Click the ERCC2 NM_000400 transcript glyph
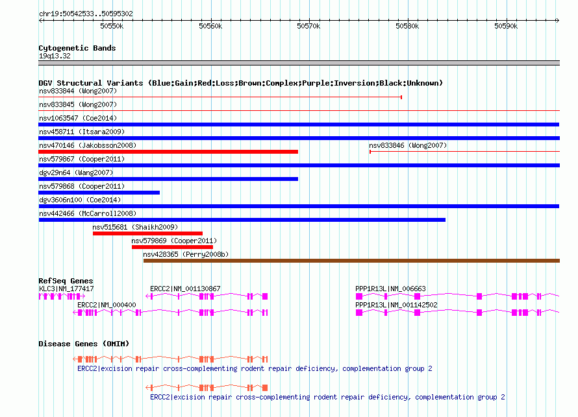Image resolution: width=578 pixels, height=417 pixels. 170,313
